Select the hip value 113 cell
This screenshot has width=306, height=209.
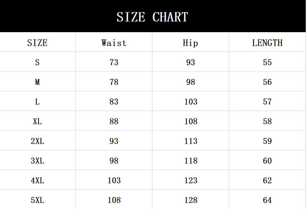click(x=190, y=141)
